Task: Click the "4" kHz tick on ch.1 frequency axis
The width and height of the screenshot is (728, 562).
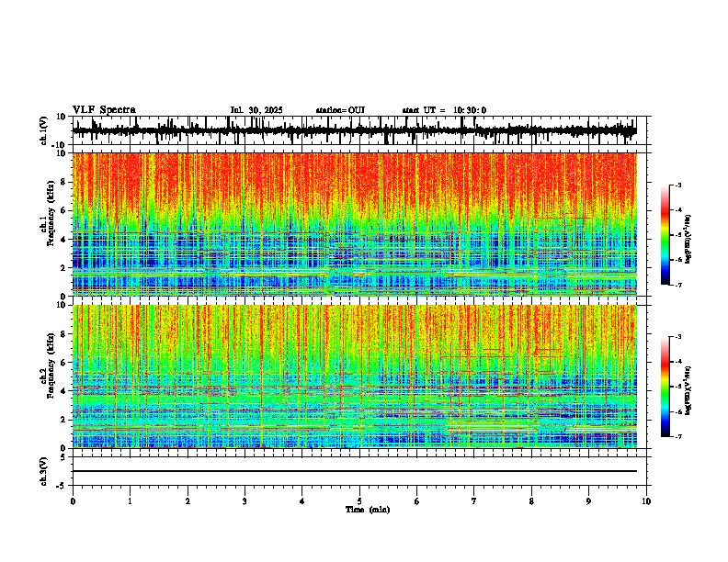Action: coord(63,240)
